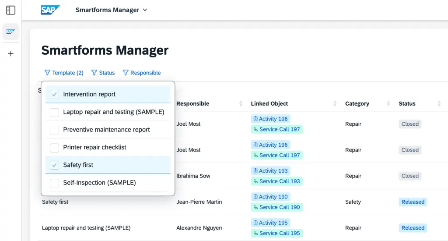
Task: Open Service Call 197 in first Joel Most row
Action: (x=276, y=129)
